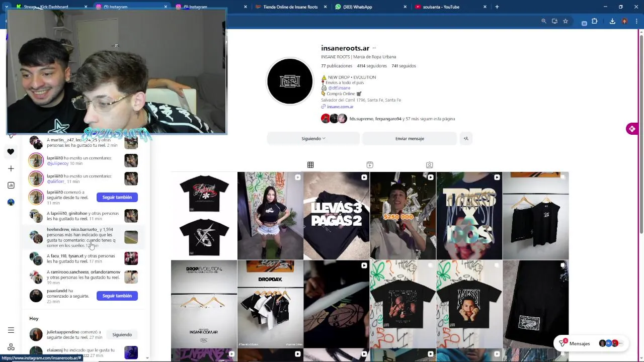Viewport: 644px width, 362px height.
Task: Switch to the Tagged photos tab
Action: pos(429,165)
